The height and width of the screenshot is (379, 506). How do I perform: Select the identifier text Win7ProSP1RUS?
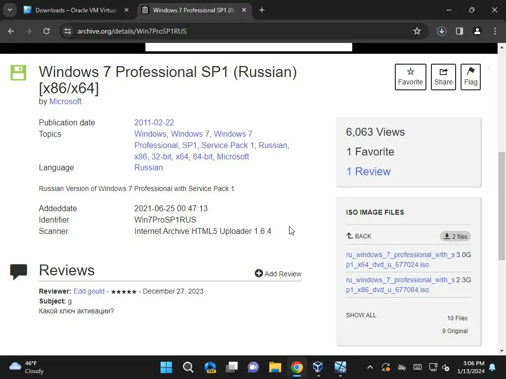(x=165, y=220)
